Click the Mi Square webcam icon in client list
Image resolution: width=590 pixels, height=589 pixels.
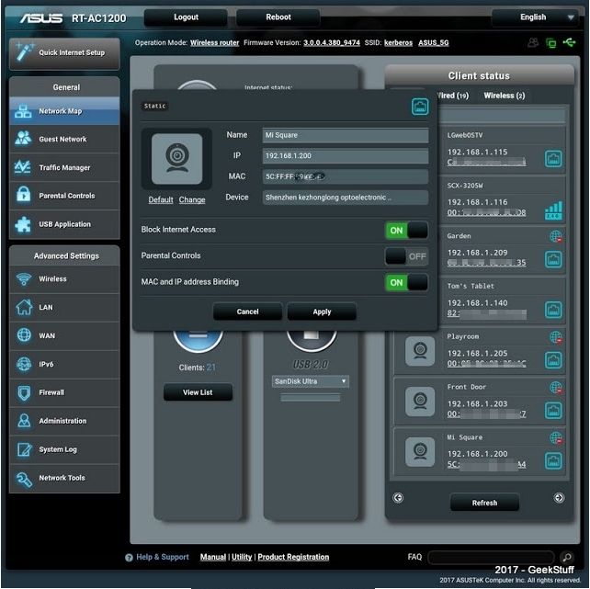[x=420, y=451]
